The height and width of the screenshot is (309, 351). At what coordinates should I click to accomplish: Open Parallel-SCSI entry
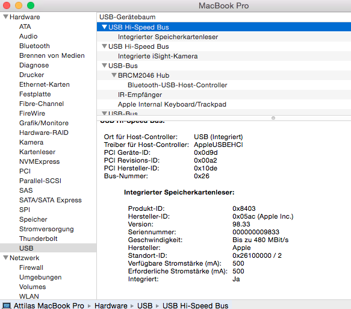(40, 181)
